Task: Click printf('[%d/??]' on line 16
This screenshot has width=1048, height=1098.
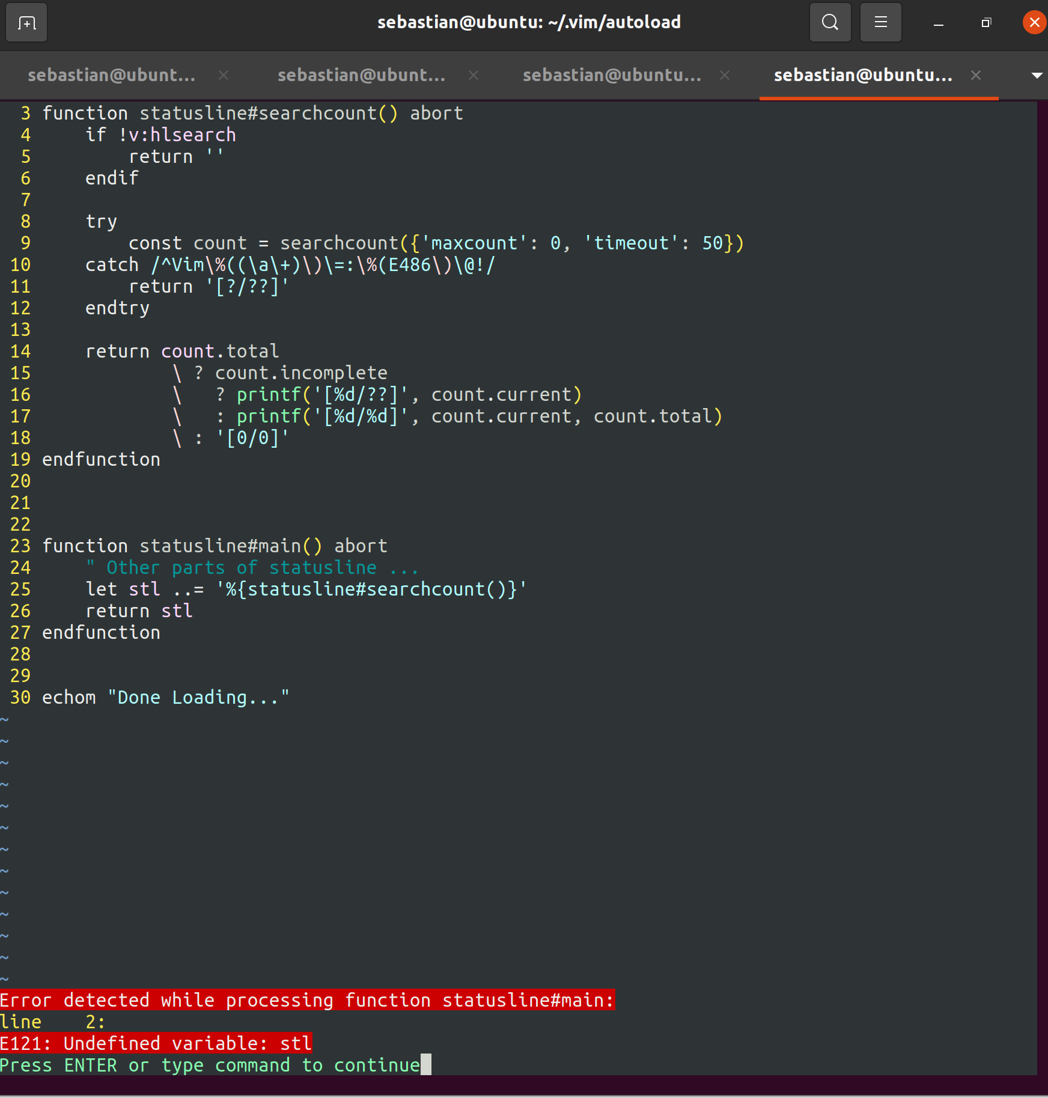Action: point(323,394)
